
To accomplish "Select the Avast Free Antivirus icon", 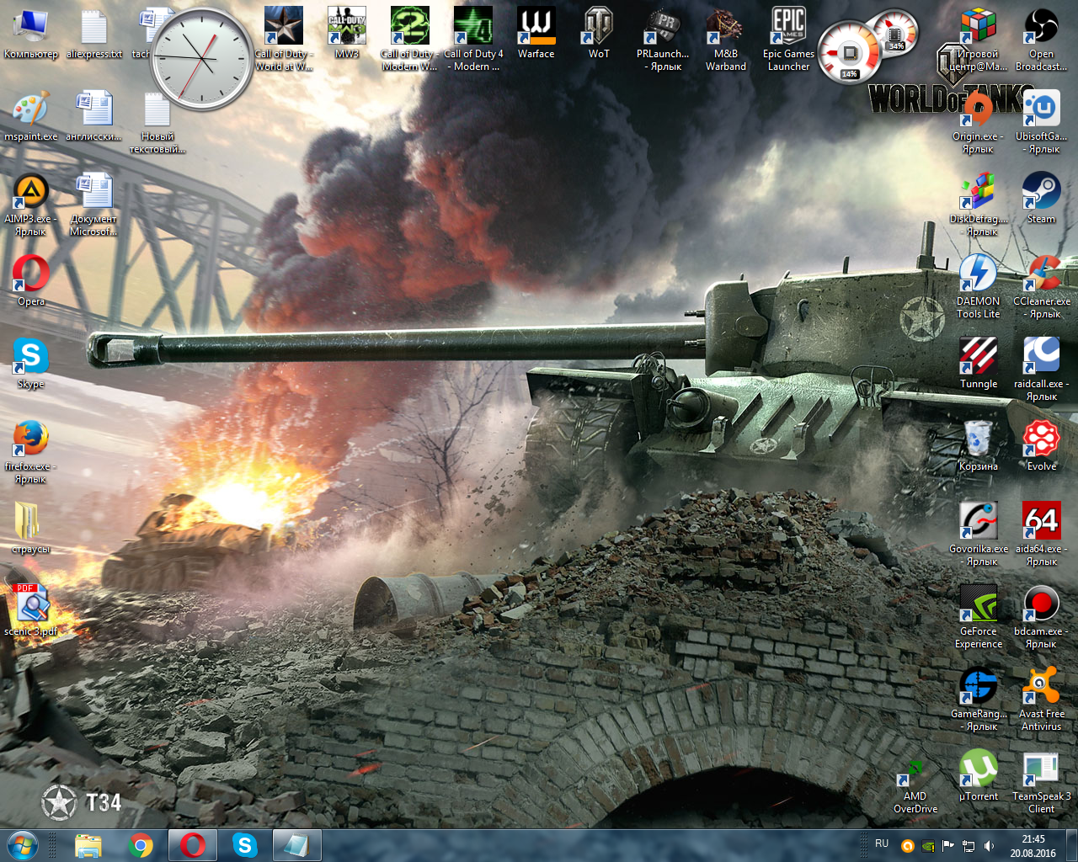I will tap(1042, 700).
